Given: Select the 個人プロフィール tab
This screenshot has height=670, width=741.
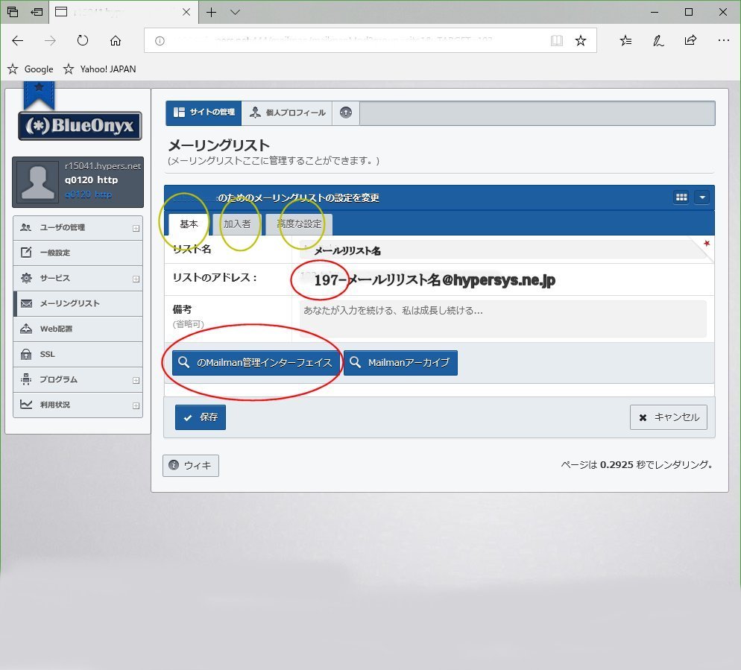Looking at the screenshot, I should tap(290, 113).
